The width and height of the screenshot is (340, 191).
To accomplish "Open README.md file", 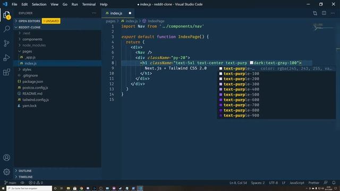I will point(57,93).
